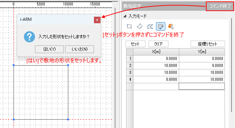This screenshot has height=128, width=235.
Task: Select row header 2 in coordinate table
Action: point(130,66)
